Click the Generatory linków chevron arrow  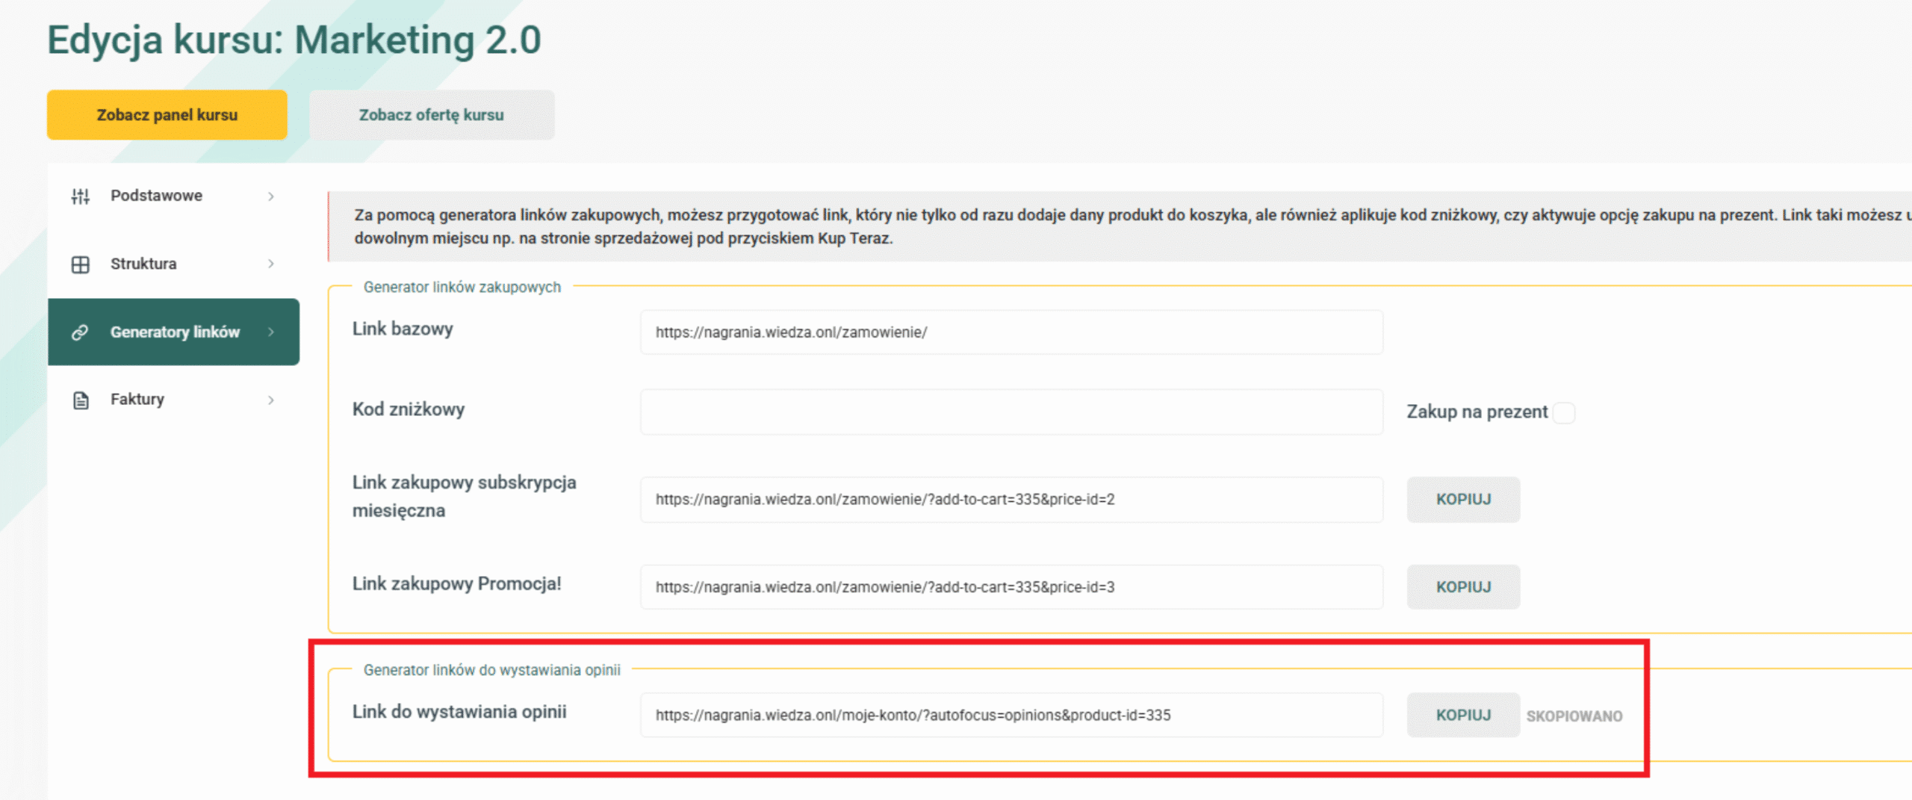point(271,332)
